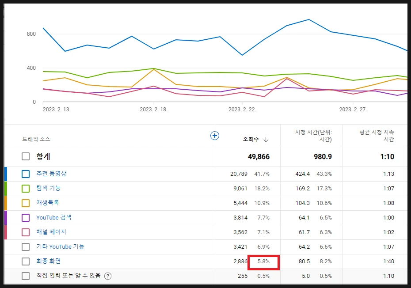
Task: Click the 2023. 2. 27. axis date label
Action: (353, 110)
